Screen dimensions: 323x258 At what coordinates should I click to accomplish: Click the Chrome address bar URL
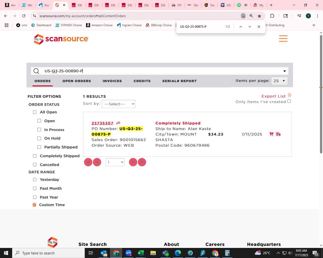[x=83, y=16]
